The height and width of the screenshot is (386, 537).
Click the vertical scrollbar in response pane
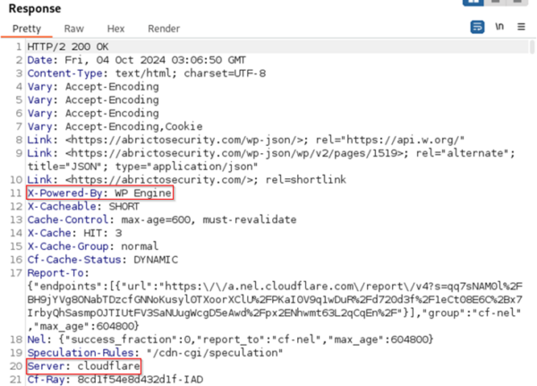coord(532,47)
